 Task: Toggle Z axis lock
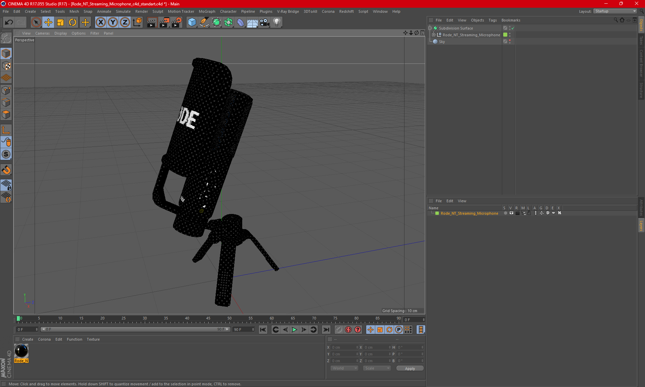click(x=125, y=22)
